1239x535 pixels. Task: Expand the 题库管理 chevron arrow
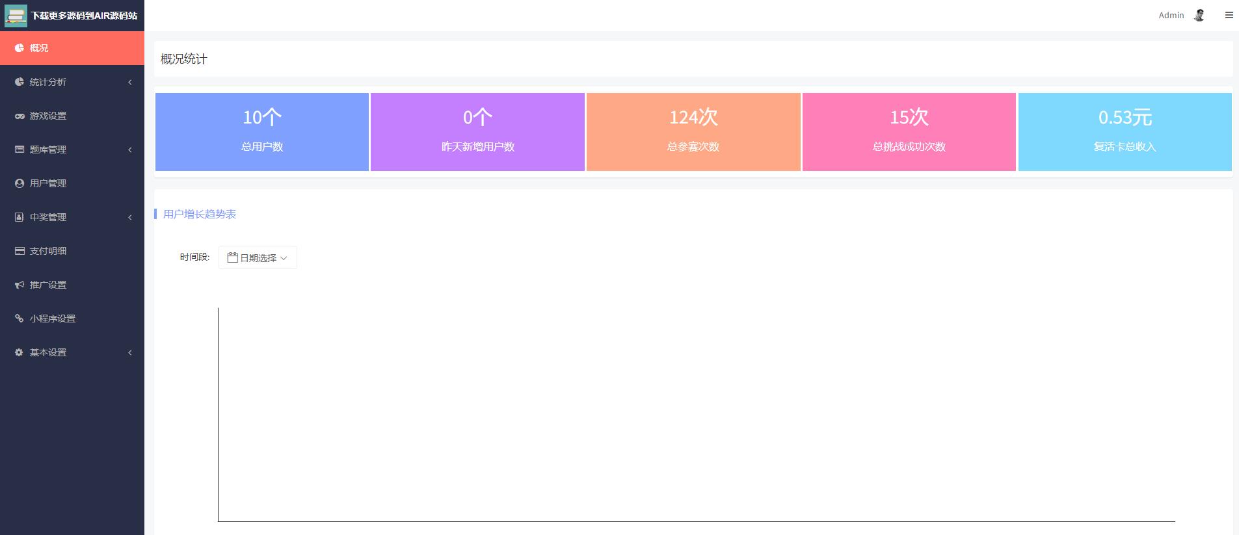point(130,150)
